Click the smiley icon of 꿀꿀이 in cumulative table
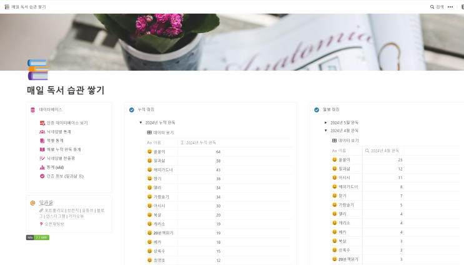The height and width of the screenshot is (265, 464). tap(149, 152)
